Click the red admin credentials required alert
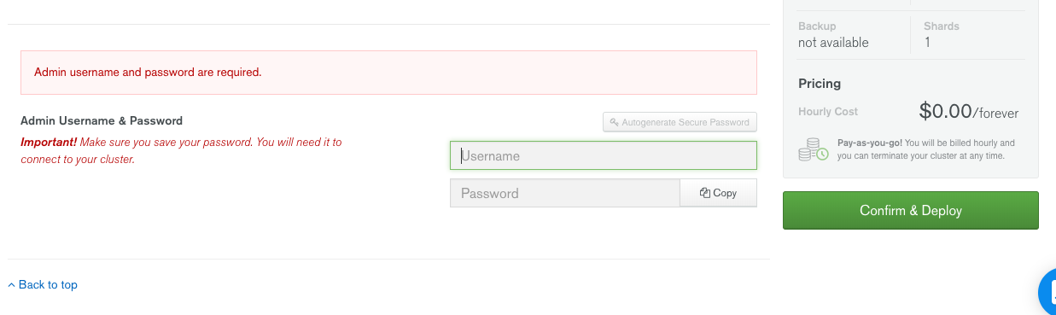Image resolution: width=1056 pixels, height=315 pixels. point(388,73)
